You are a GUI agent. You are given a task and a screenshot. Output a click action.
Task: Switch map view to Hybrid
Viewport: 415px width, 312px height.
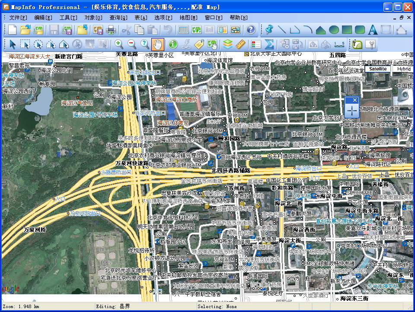[x=404, y=69]
